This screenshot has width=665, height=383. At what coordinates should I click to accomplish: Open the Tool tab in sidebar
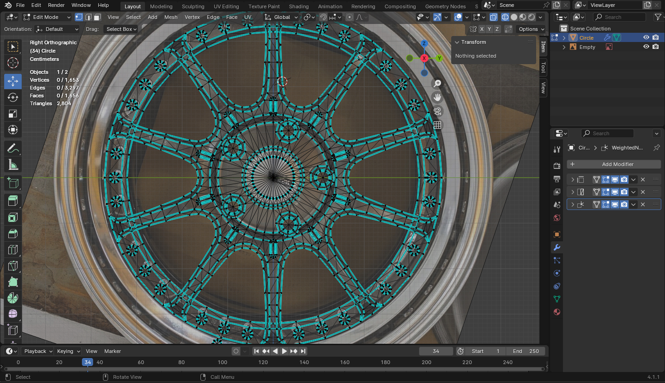click(x=544, y=67)
